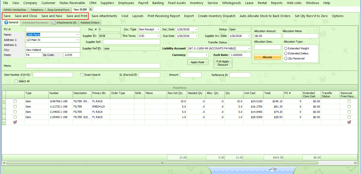Click Void in the toolbar
361x174 pixels.
pyautogui.click(x=125, y=16)
